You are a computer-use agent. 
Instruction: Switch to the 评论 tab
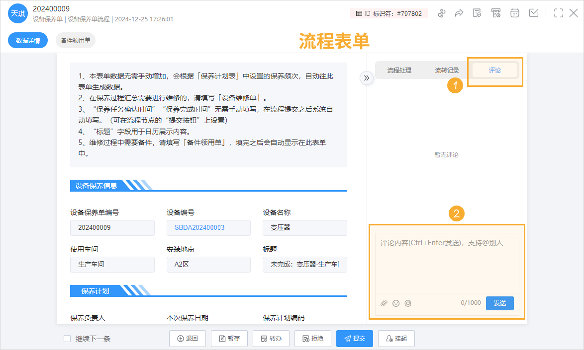click(494, 70)
